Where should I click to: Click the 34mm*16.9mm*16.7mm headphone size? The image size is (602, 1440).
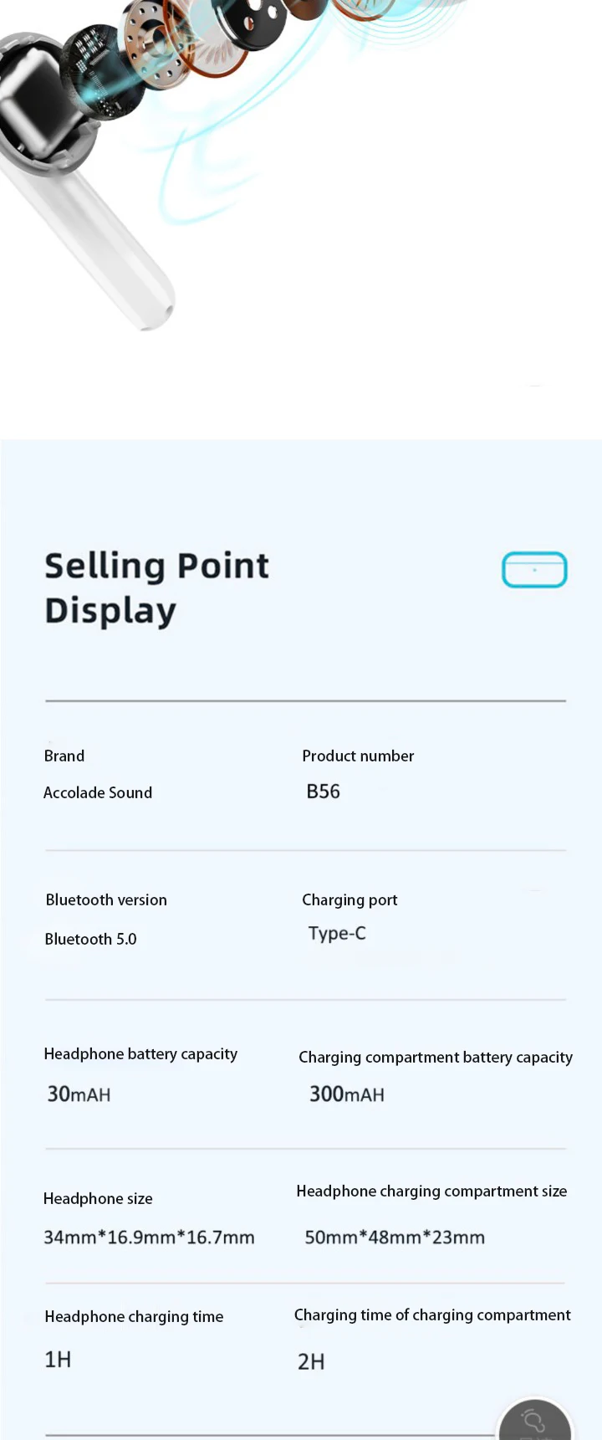pyautogui.click(x=149, y=1237)
